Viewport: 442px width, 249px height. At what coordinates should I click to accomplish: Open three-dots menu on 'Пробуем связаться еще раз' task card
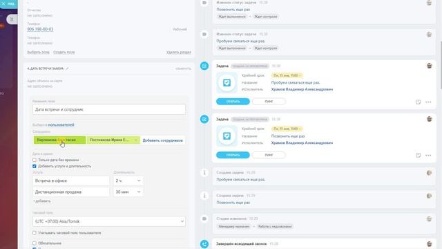pyautogui.click(x=428, y=102)
